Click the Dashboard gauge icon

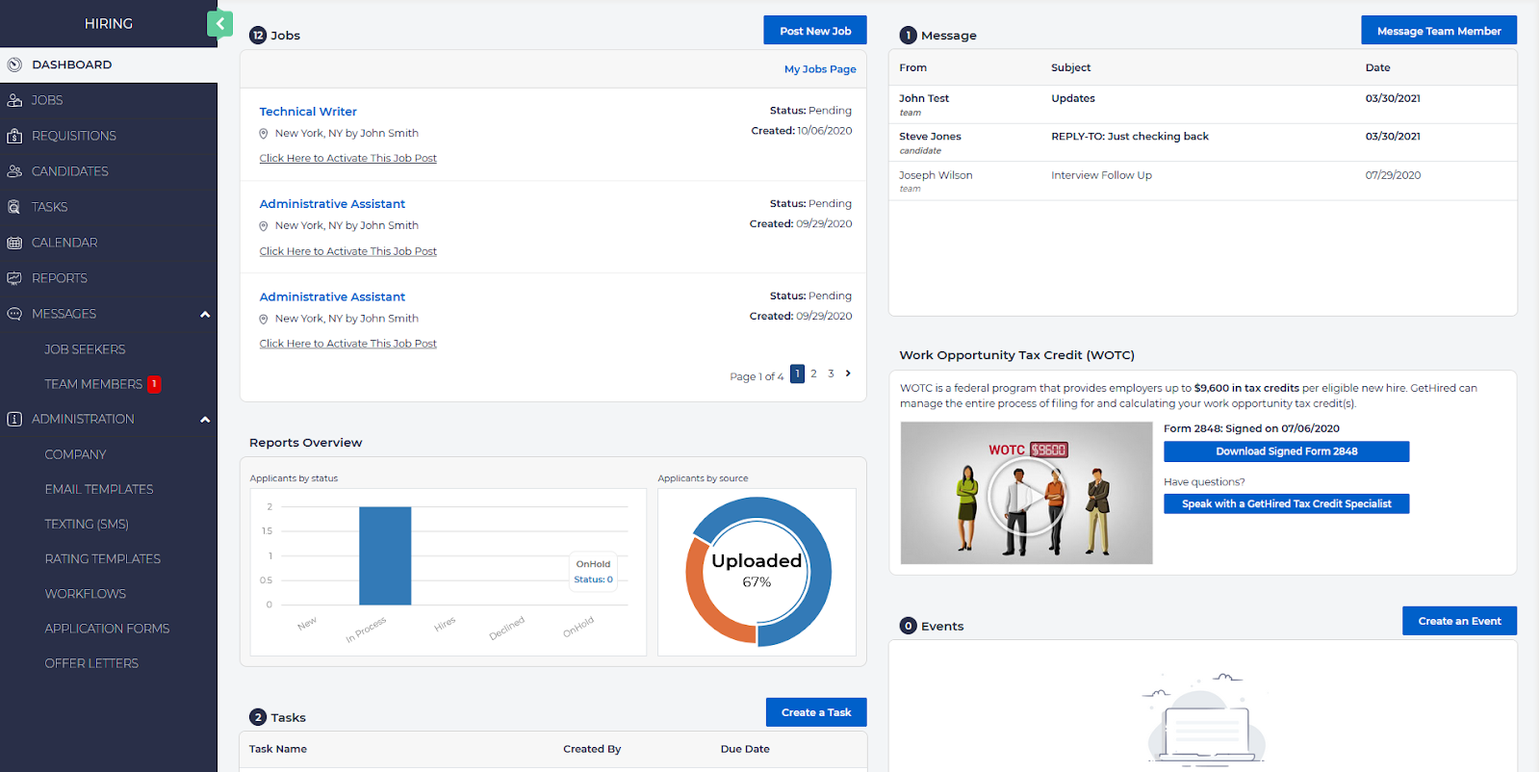(14, 64)
